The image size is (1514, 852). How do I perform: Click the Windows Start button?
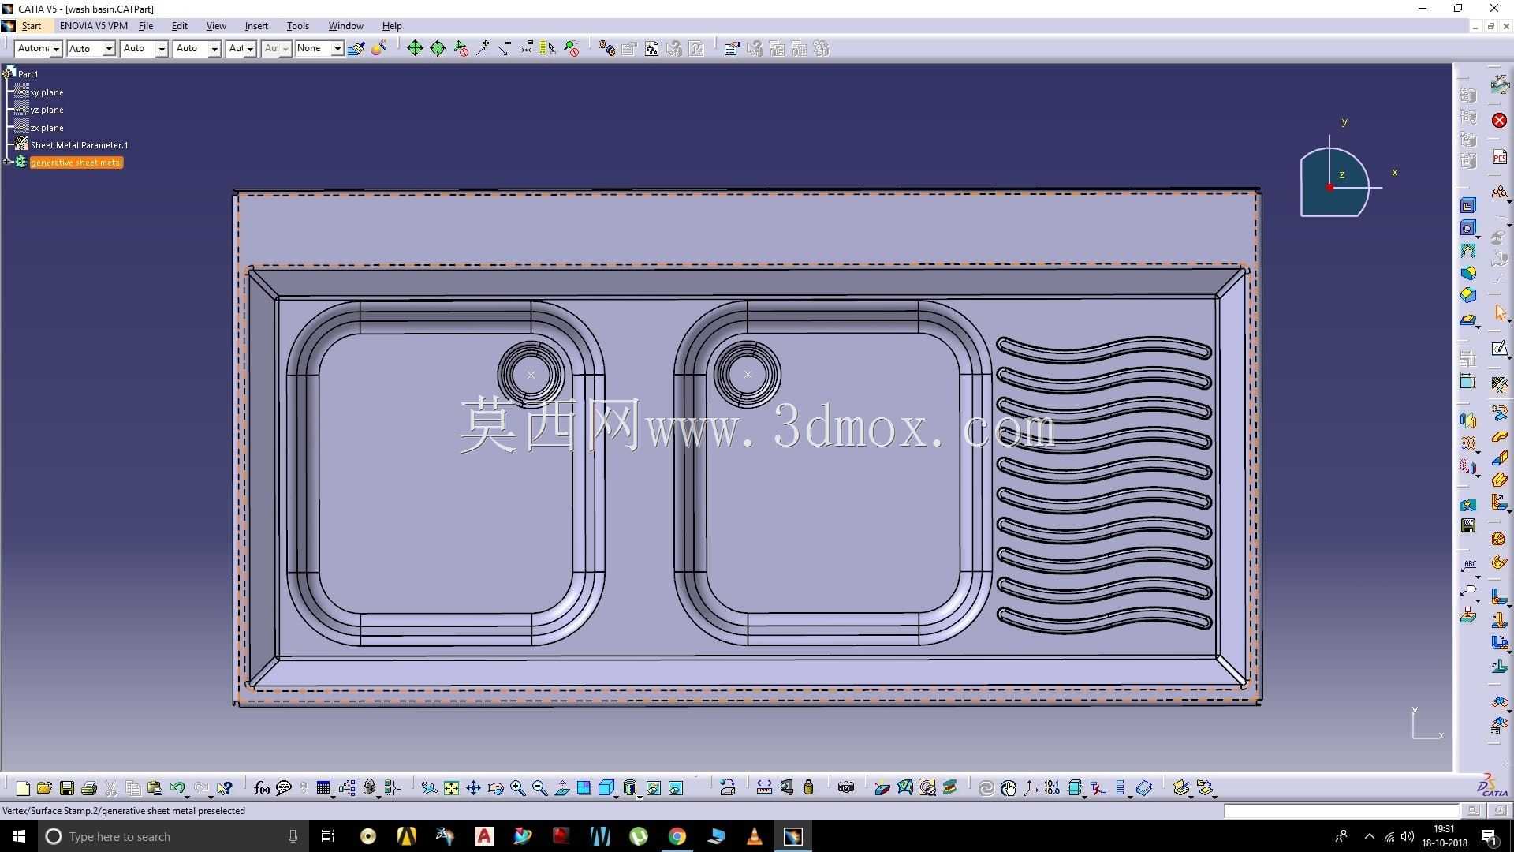tap(19, 836)
